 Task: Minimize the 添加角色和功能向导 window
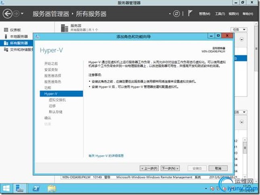click(x=211, y=36)
